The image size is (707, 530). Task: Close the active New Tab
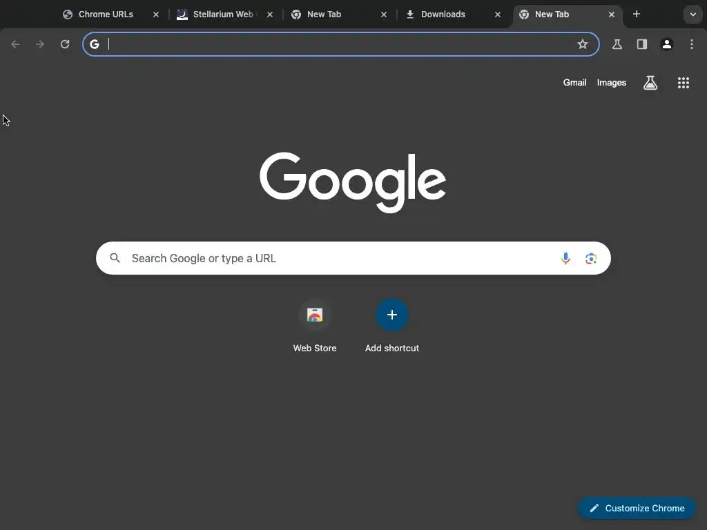click(612, 14)
